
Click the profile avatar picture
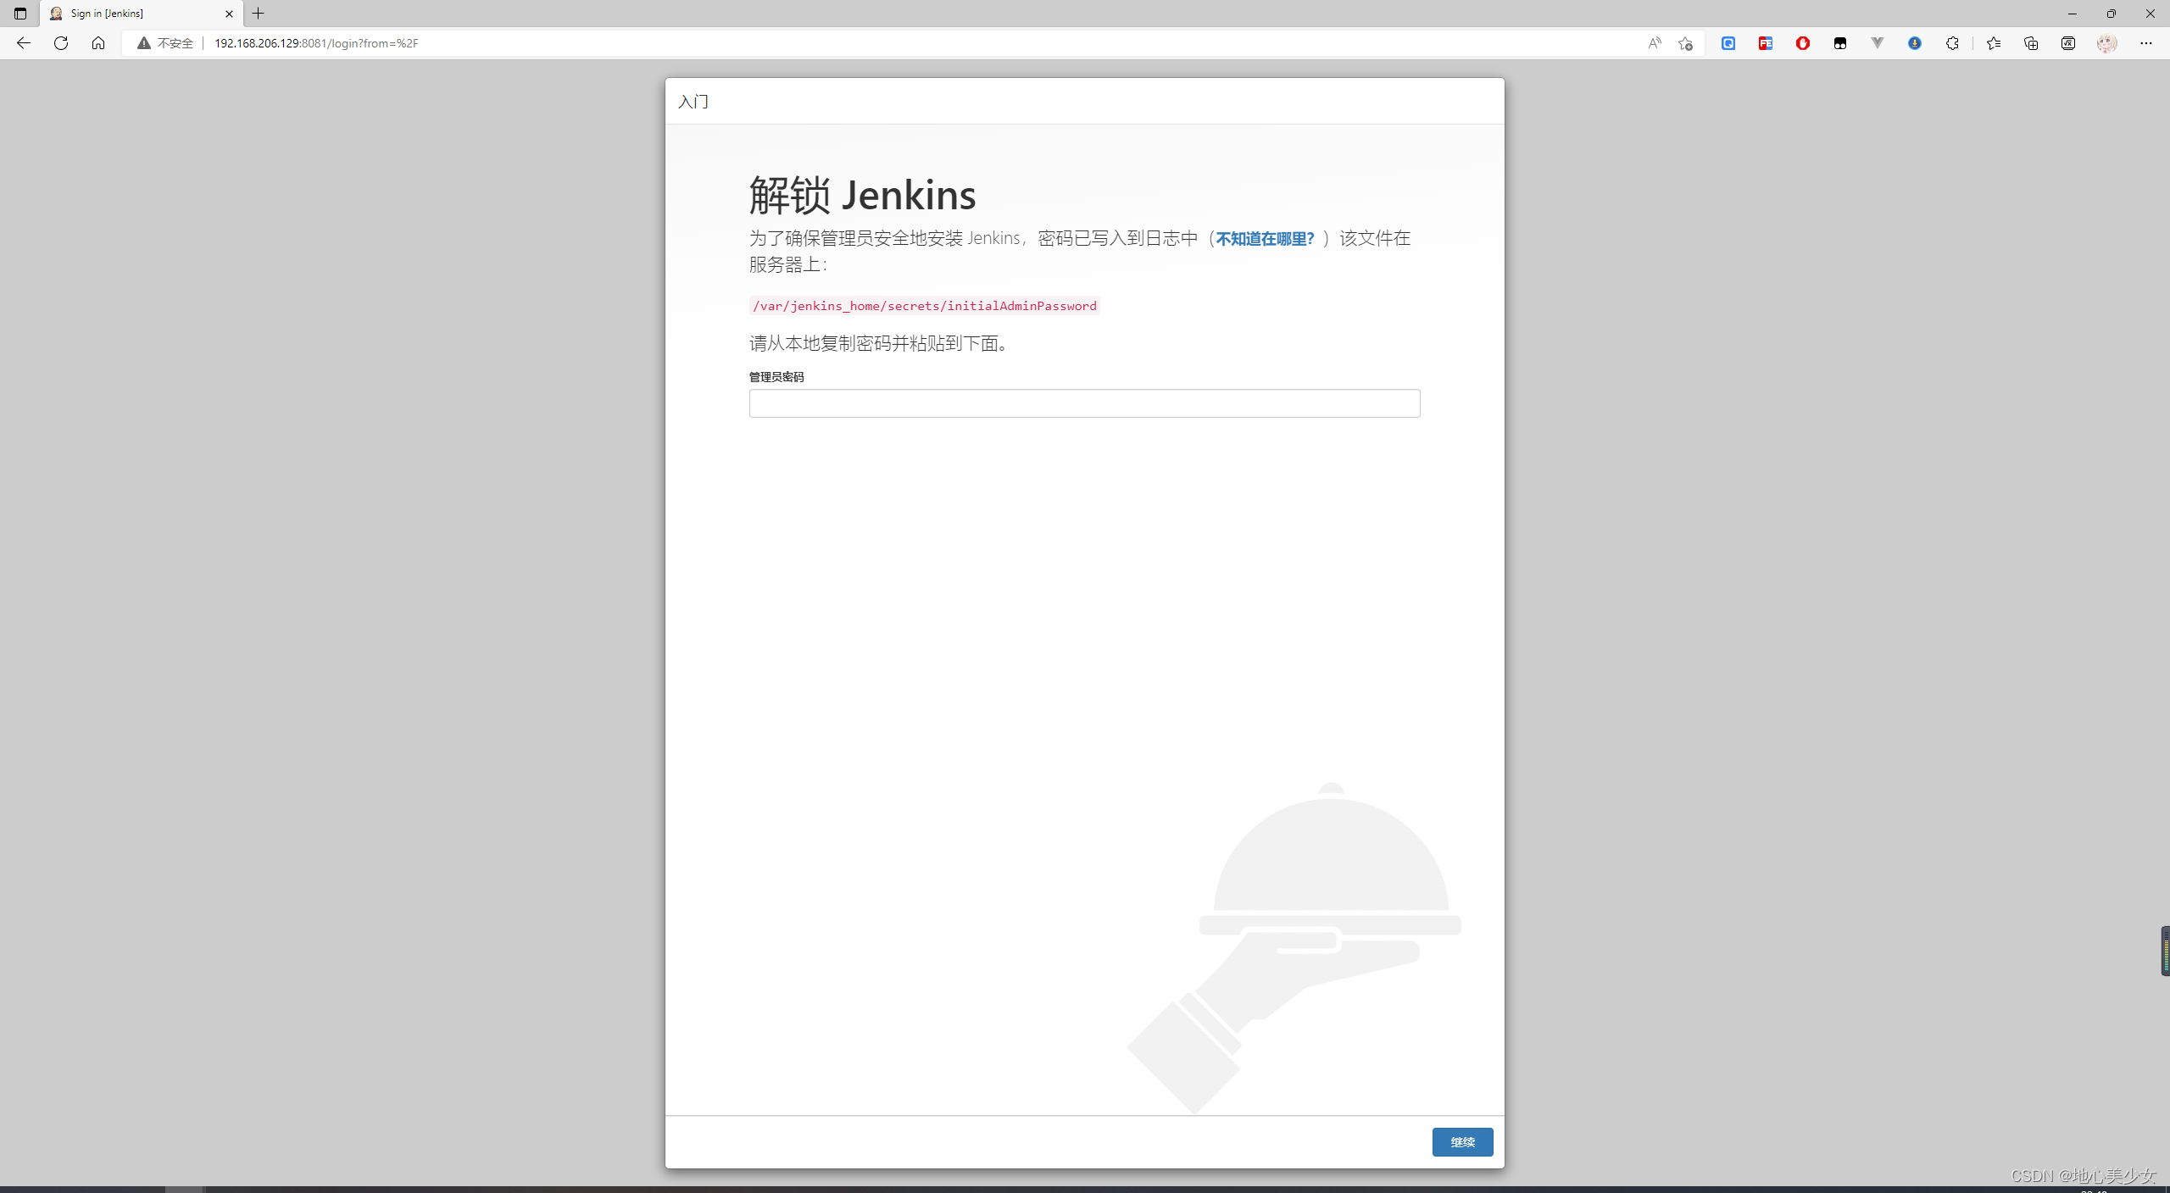(x=2106, y=43)
